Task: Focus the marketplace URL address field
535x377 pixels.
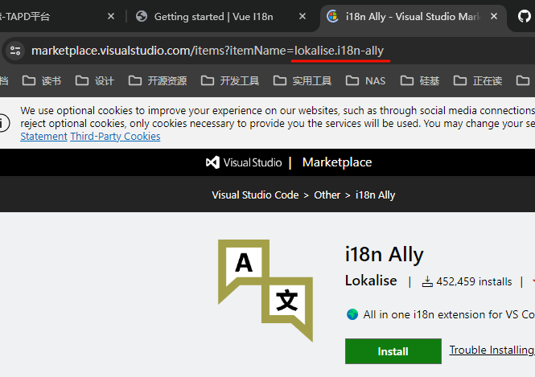Action: [208, 51]
